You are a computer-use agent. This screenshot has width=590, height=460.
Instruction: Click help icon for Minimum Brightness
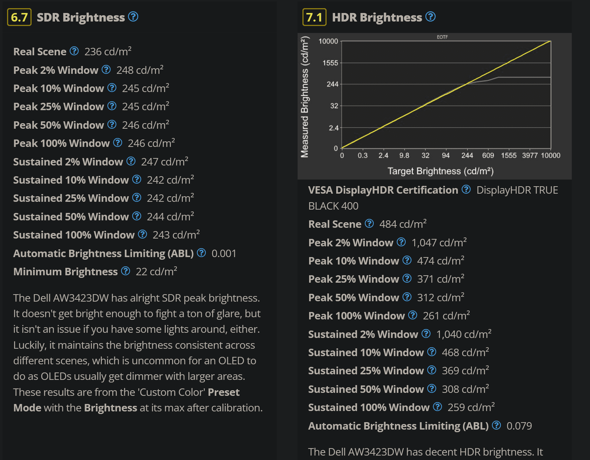tap(126, 271)
